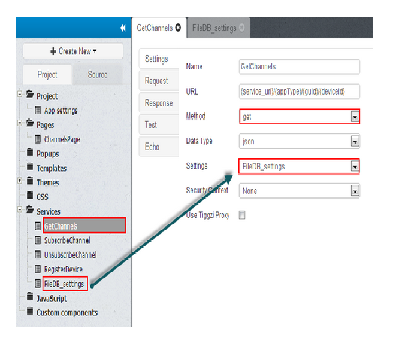Close the FileDB_settings tab using its icon
405x338 pixels.
[241, 28]
